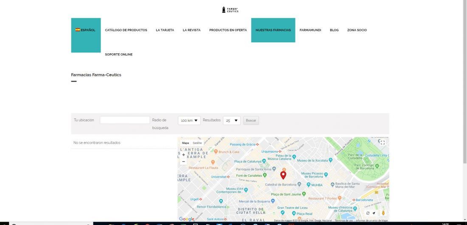This screenshot has width=467, height=225.
Task: Click the page vertical scrollbar
Action: 465,82
